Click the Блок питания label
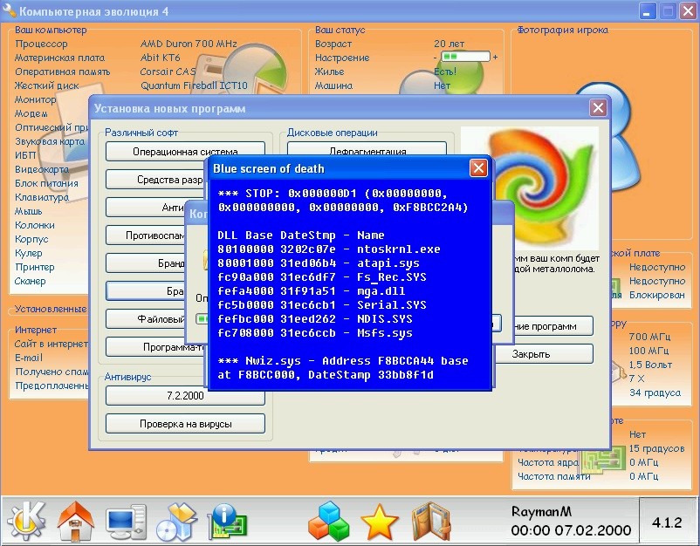This screenshot has height=546, width=700. [x=46, y=183]
